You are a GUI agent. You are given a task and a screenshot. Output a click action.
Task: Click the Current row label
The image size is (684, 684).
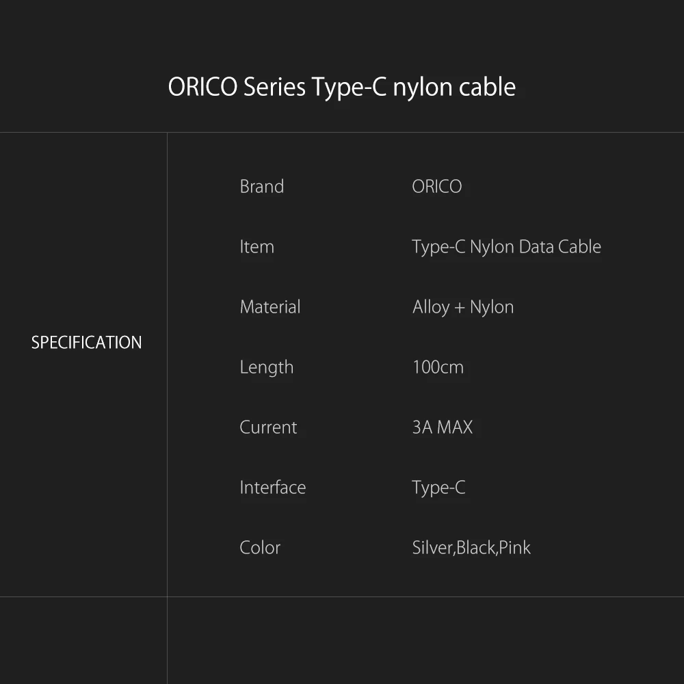[x=268, y=428]
